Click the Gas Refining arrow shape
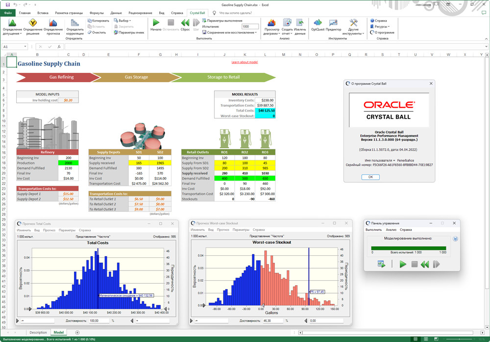This screenshot has width=490, height=342. 58,77
